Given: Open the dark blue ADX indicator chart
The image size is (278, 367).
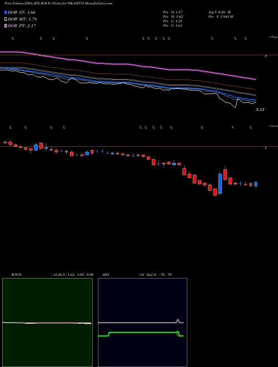Looking at the screenshot, I should click(x=142, y=323).
